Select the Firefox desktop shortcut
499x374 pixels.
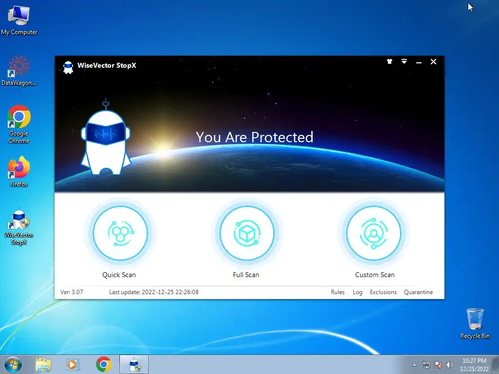point(19,172)
